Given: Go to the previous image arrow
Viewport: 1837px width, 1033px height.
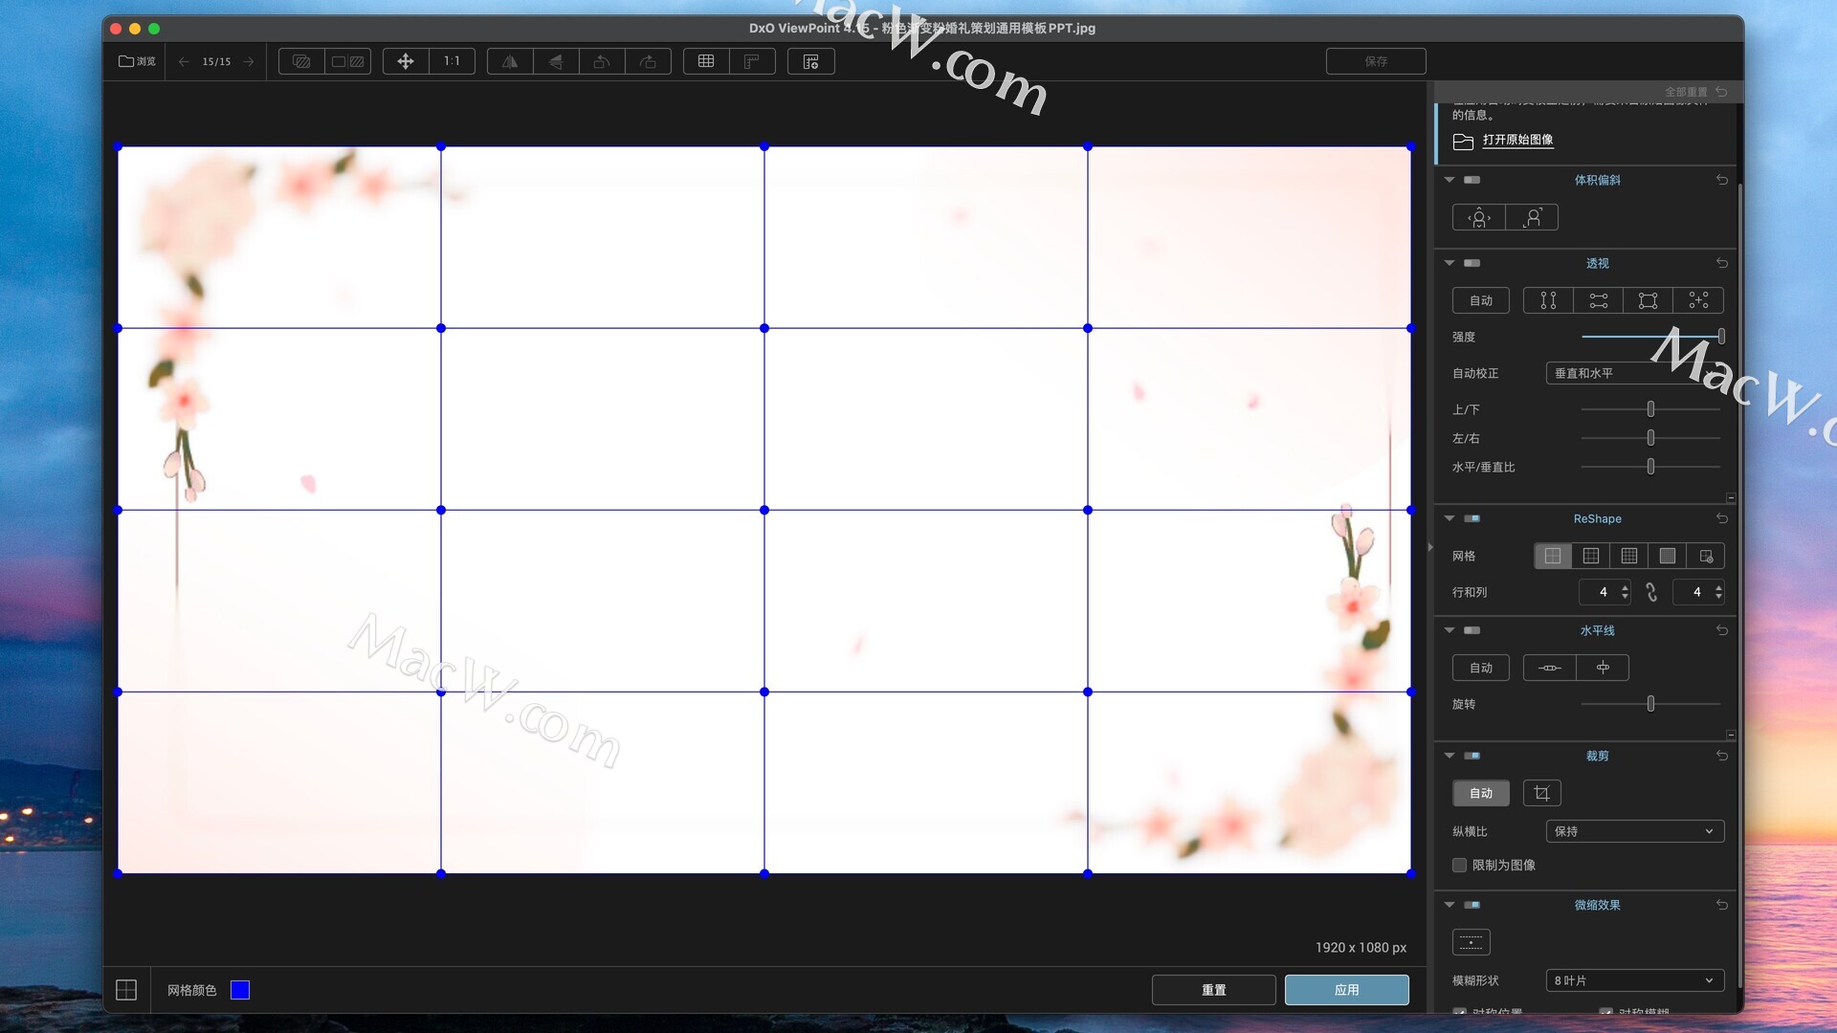Looking at the screenshot, I should point(184,61).
